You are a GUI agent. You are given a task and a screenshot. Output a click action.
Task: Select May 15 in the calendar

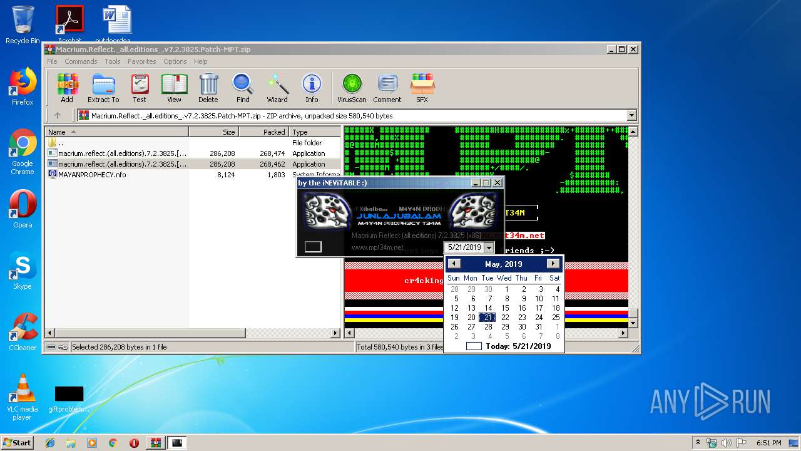(505, 308)
